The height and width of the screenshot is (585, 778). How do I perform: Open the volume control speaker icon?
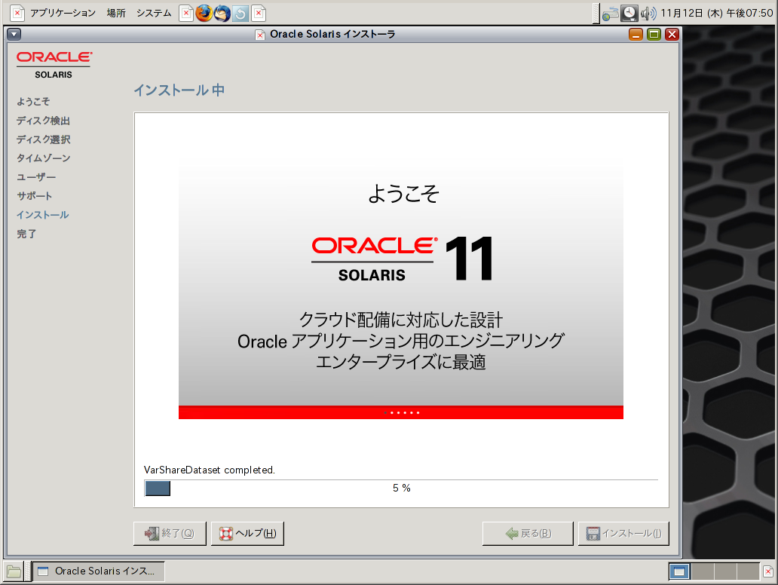648,14
